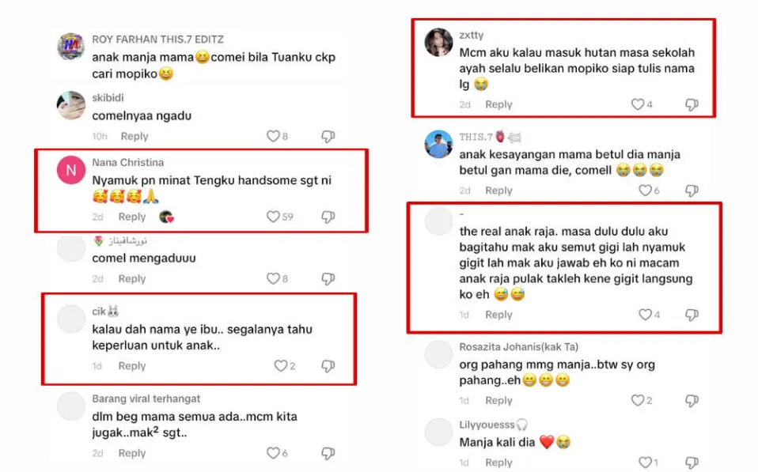The width and height of the screenshot is (758, 472).
Task: Dislike Nana Christina's comment
Action: tap(328, 217)
